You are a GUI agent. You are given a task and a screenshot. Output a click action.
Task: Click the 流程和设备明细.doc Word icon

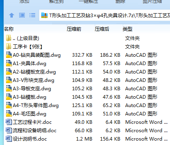[x=9, y=130]
